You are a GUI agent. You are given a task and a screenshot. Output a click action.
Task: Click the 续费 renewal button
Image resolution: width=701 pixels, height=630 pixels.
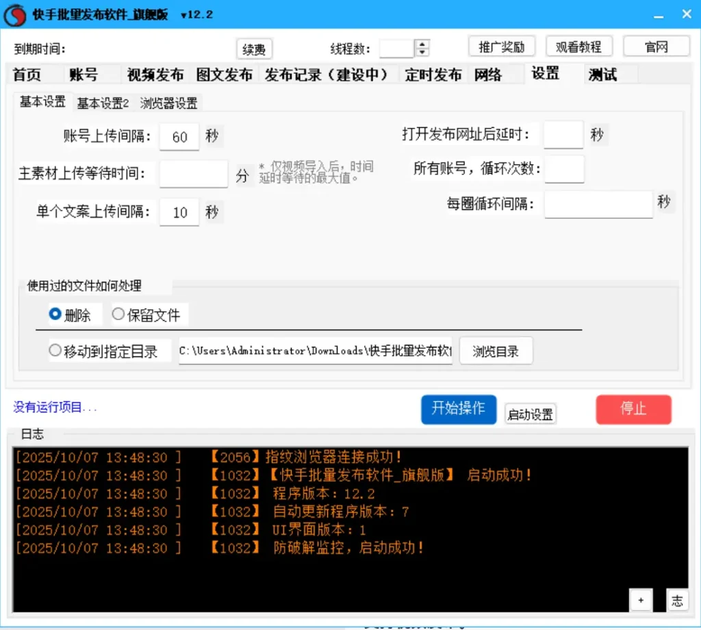tap(254, 49)
